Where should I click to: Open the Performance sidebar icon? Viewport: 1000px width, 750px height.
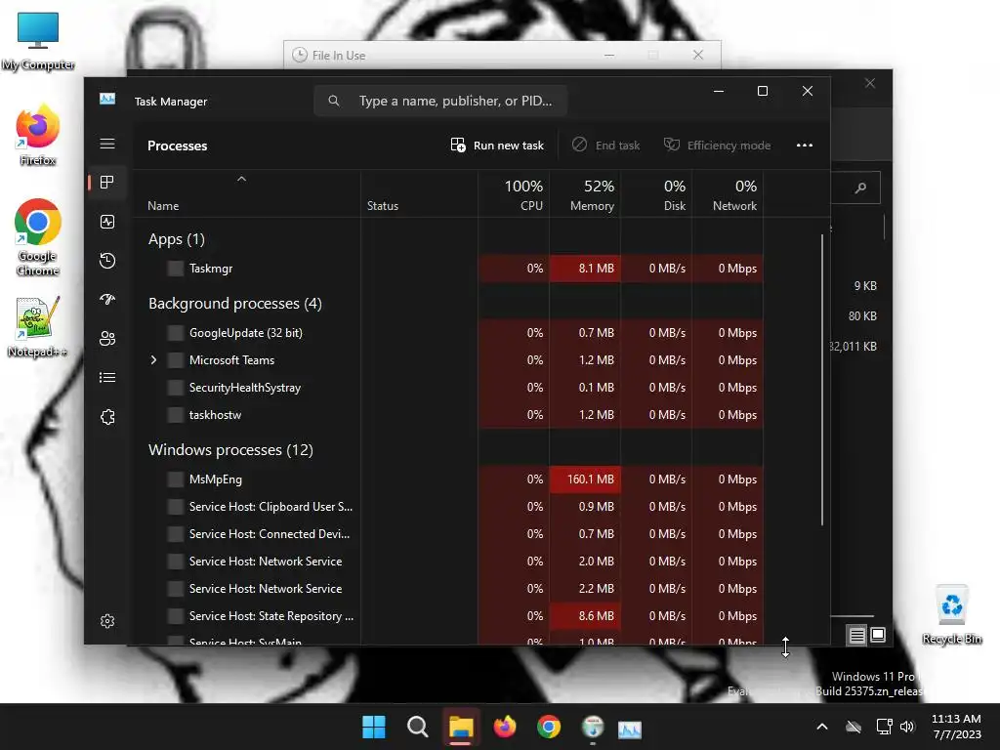[107, 222]
